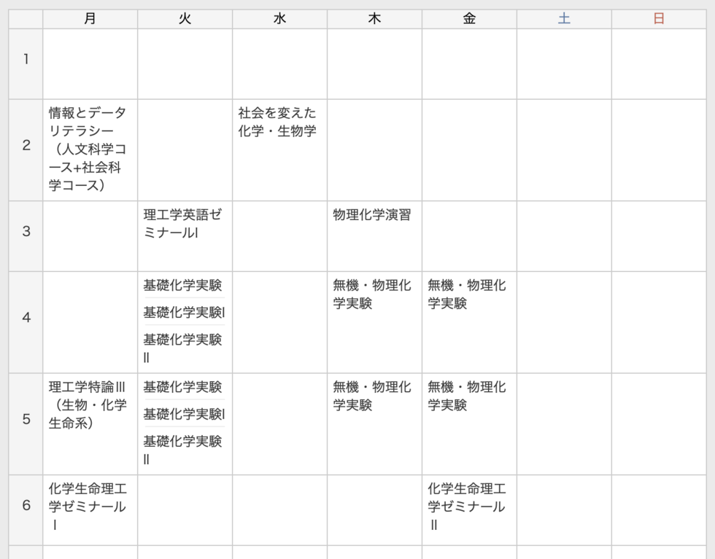Select the period 6 row label

(x=25, y=506)
